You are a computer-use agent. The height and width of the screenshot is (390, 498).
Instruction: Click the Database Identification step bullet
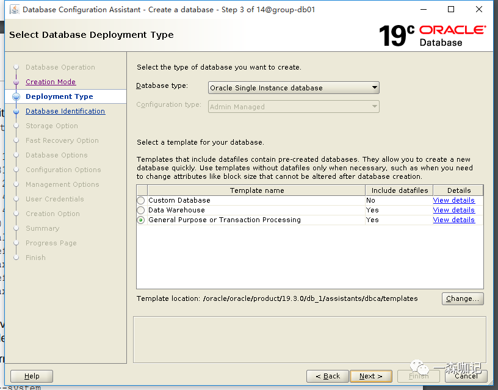point(16,111)
